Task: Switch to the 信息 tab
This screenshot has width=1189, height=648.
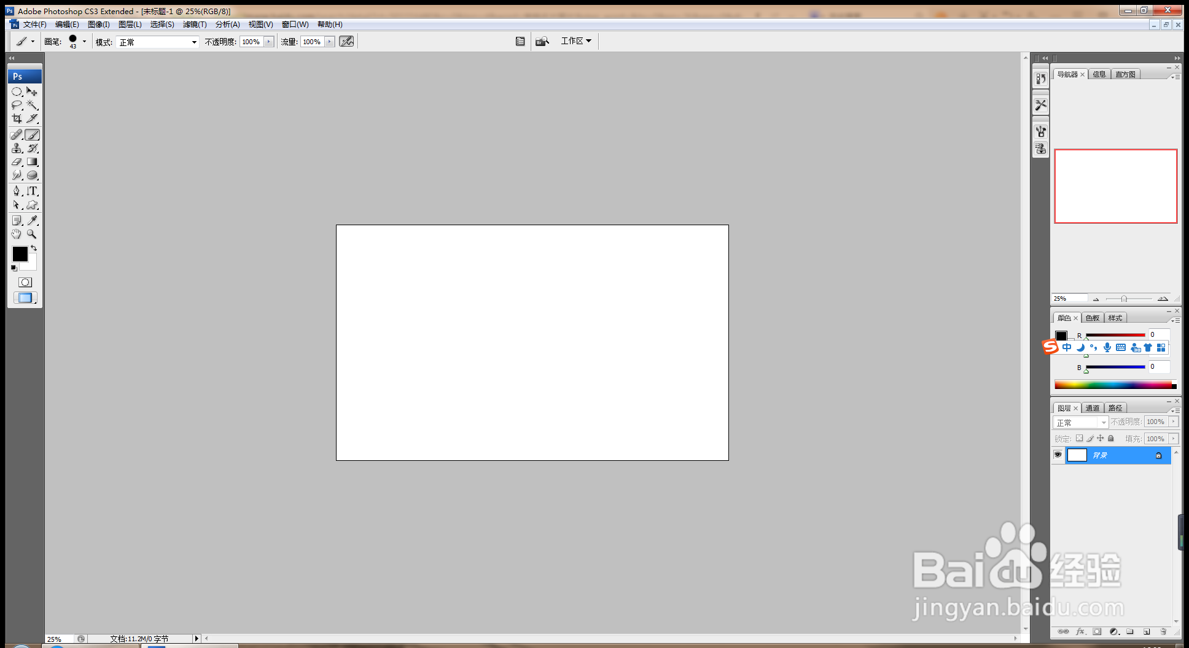Action: [1099, 74]
